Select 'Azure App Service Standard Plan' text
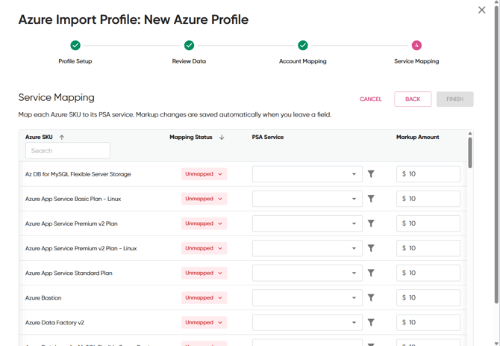This screenshot has width=500, height=346. [x=69, y=274]
